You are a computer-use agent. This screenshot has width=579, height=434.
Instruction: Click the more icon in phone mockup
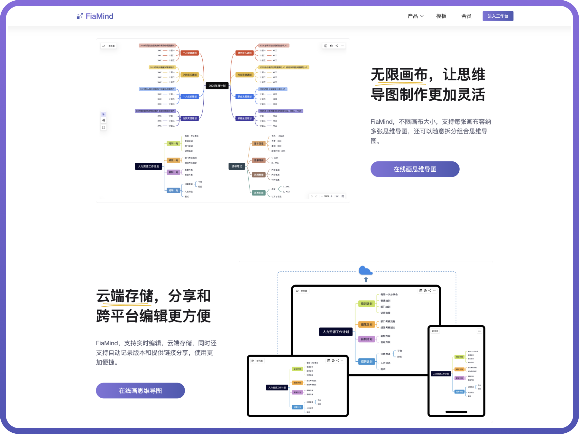tap(479, 331)
